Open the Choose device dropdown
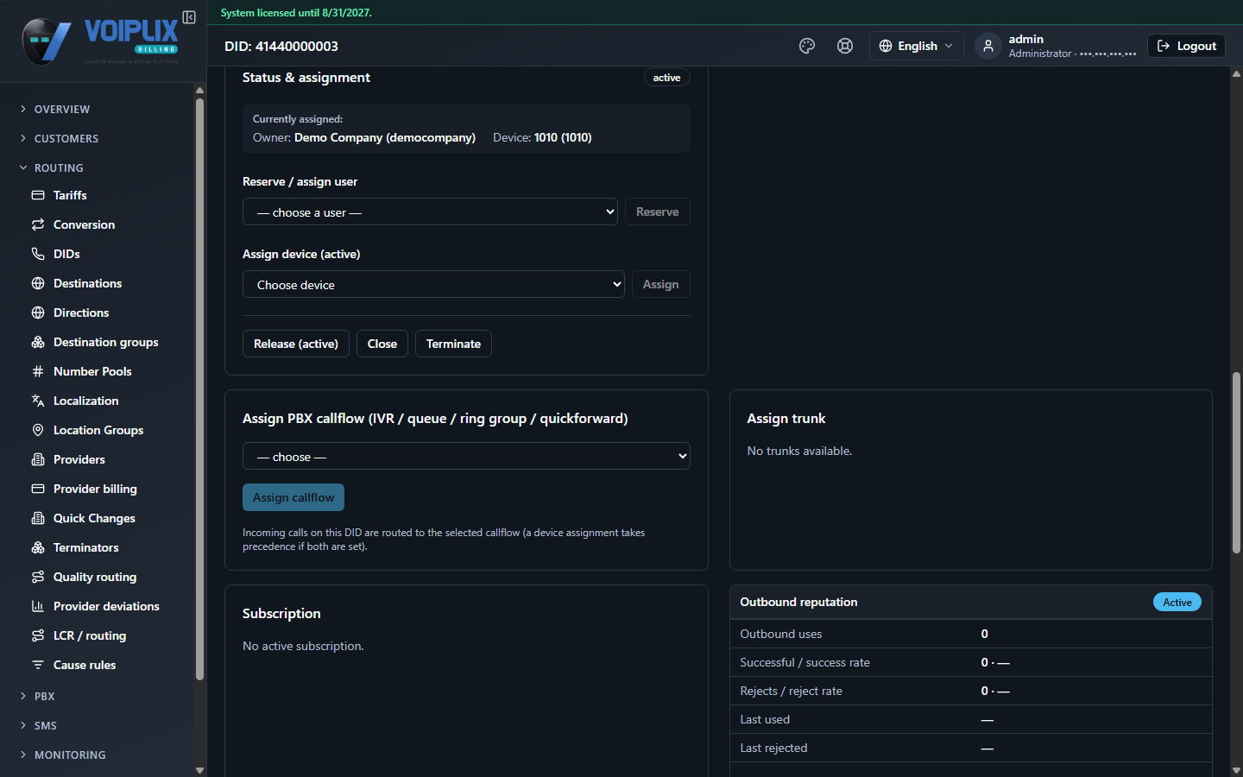This screenshot has width=1243, height=777. (x=433, y=284)
